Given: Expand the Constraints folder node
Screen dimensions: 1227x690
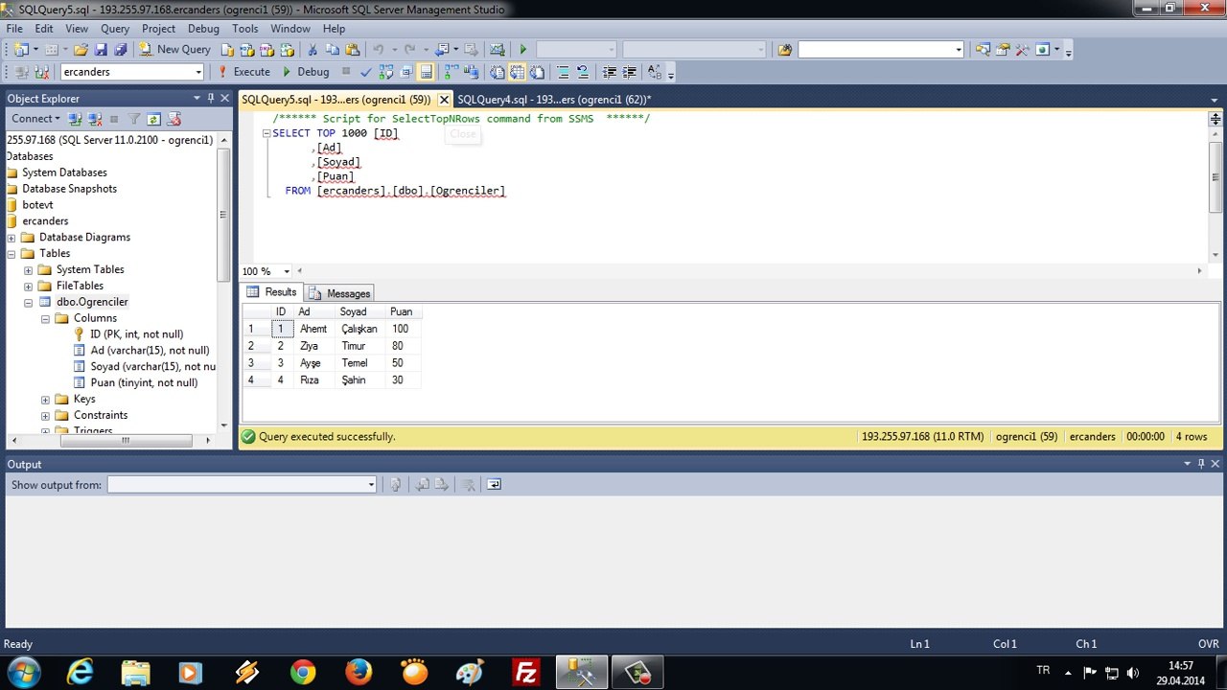Looking at the screenshot, I should point(46,416).
